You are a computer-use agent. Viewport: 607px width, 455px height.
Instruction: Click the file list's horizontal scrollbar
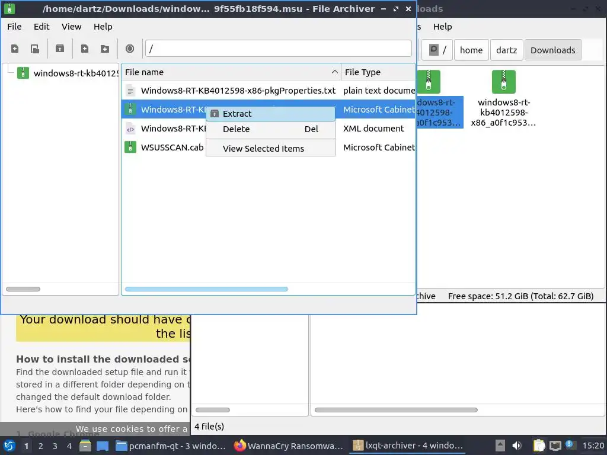(206, 289)
